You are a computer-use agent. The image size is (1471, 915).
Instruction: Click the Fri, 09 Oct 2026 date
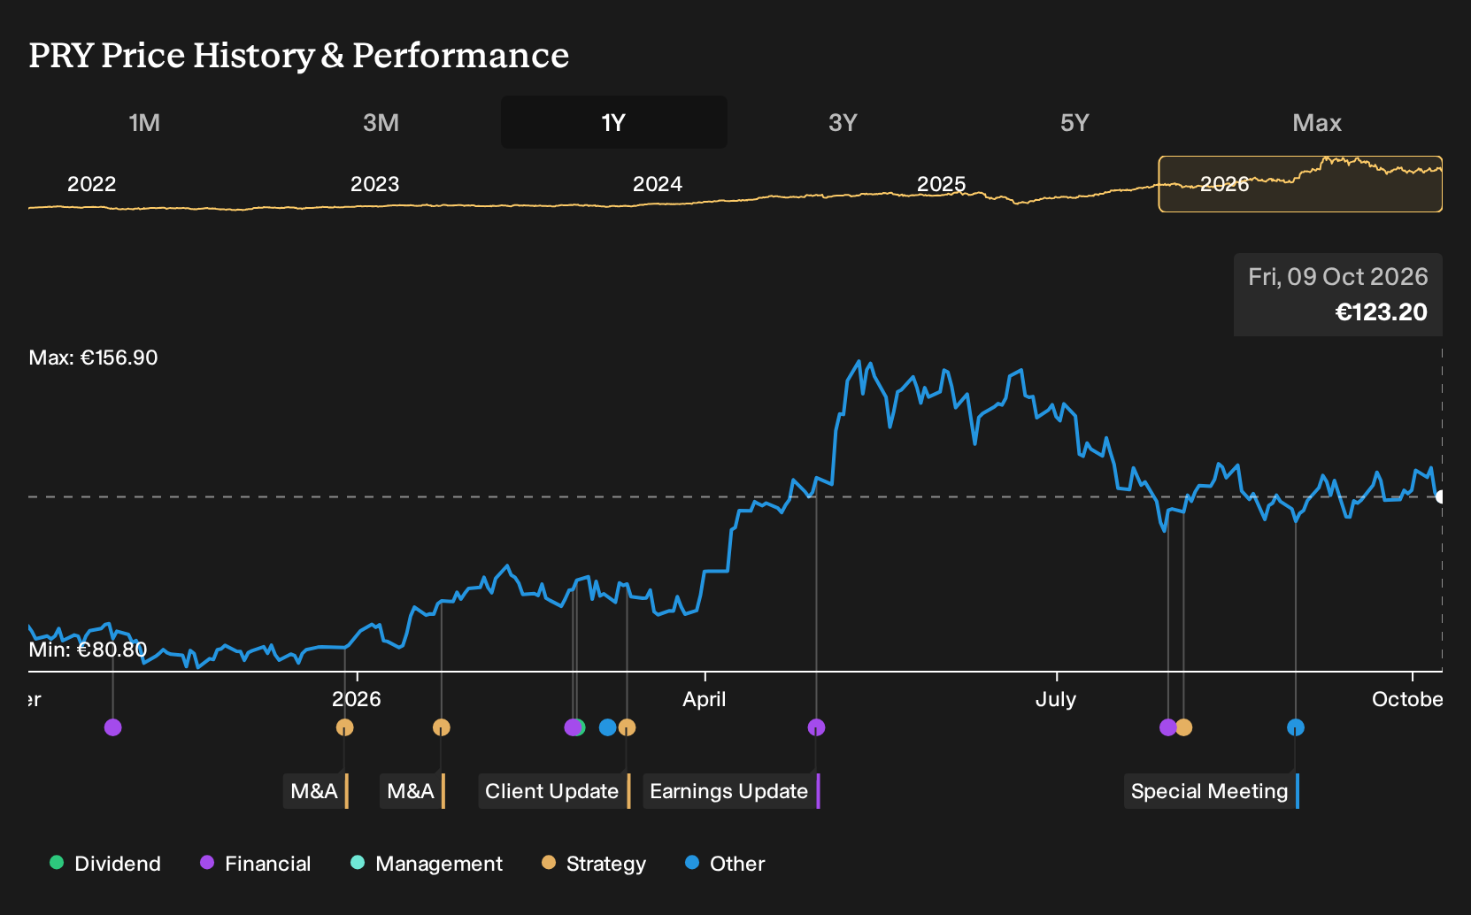[1338, 277]
